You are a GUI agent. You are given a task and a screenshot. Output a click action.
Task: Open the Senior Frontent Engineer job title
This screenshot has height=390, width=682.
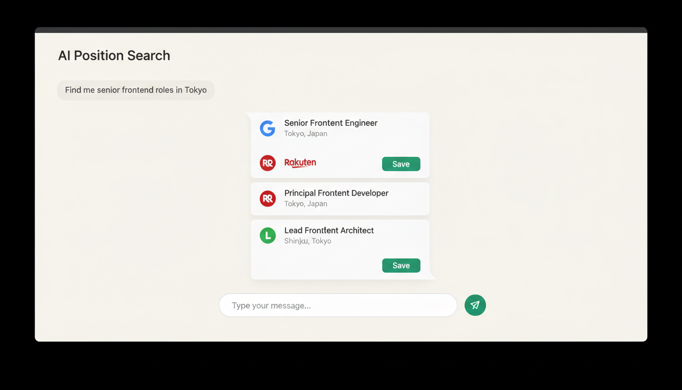(330, 123)
